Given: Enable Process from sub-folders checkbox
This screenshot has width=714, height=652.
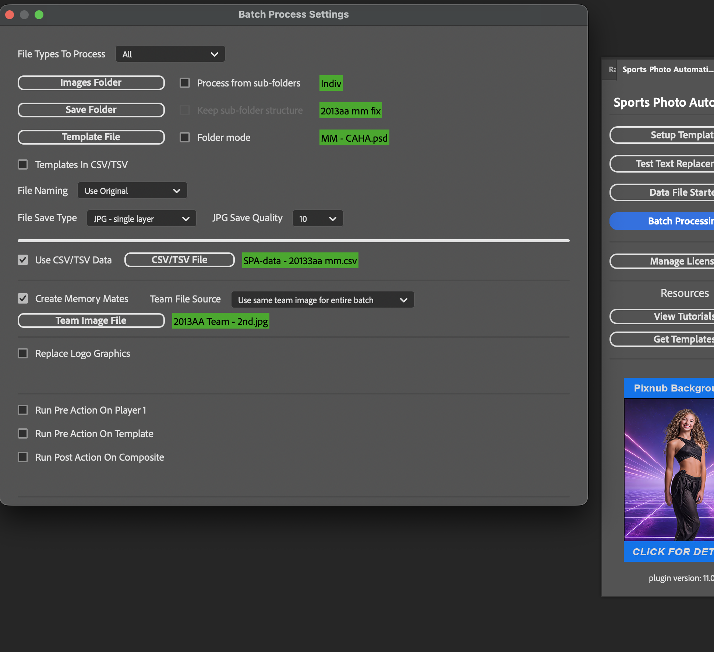Looking at the screenshot, I should tap(185, 83).
